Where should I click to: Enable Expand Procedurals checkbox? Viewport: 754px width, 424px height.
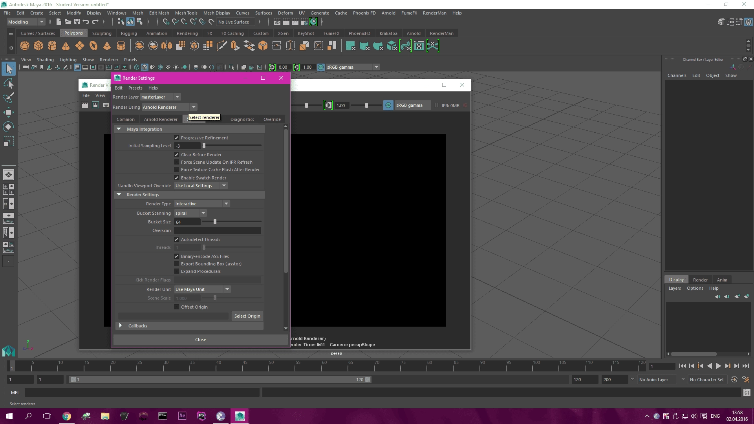click(x=177, y=271)
